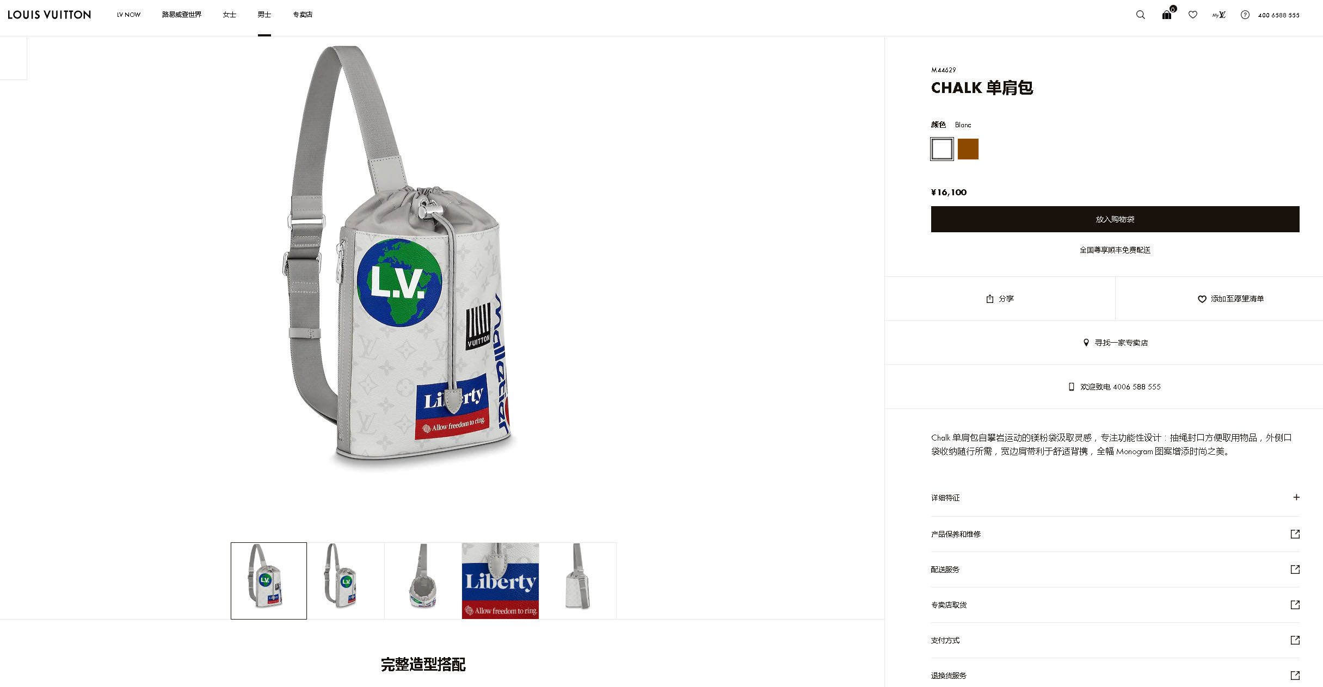Click the Louis Vuitton logo

pyautogui.click(x=50, y=15)
